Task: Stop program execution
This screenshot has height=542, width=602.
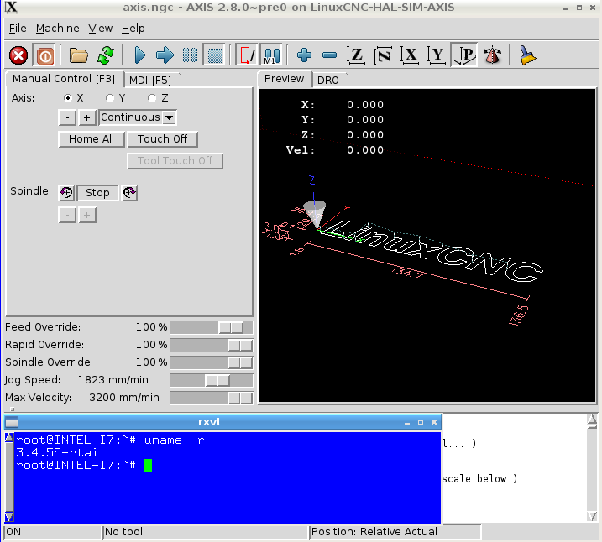Action: [215, 55]
